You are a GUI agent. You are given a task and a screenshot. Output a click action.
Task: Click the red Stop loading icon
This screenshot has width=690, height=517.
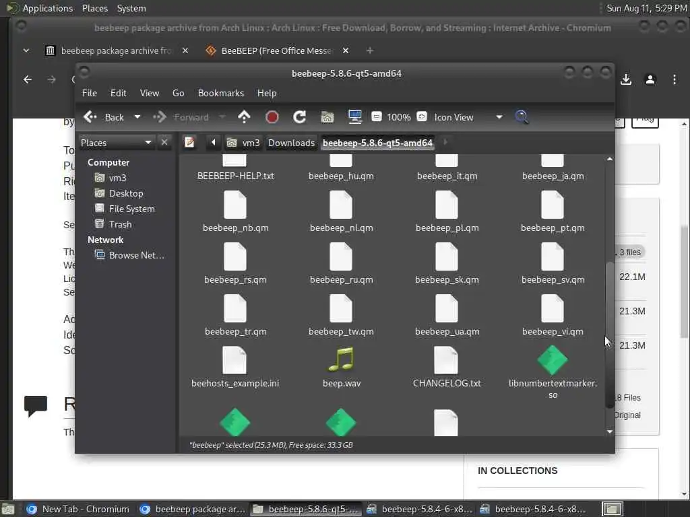272,117
